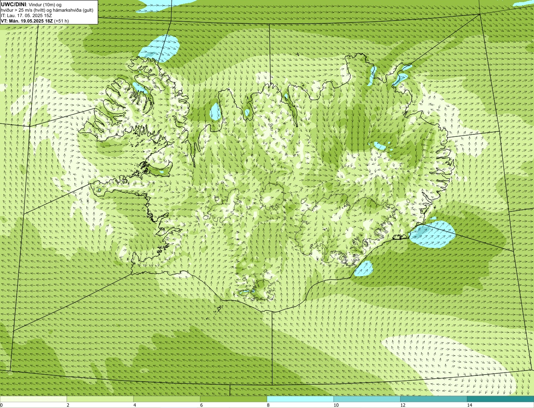
Task: Click the light-blue wind patch north of Westfjords
Action: pos(159,48)
